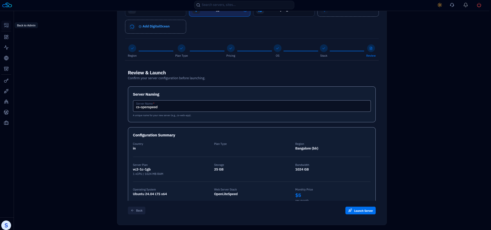Go to the Plan Type step
This screenshot has height=230, width=491.
(x=182, y=51)
